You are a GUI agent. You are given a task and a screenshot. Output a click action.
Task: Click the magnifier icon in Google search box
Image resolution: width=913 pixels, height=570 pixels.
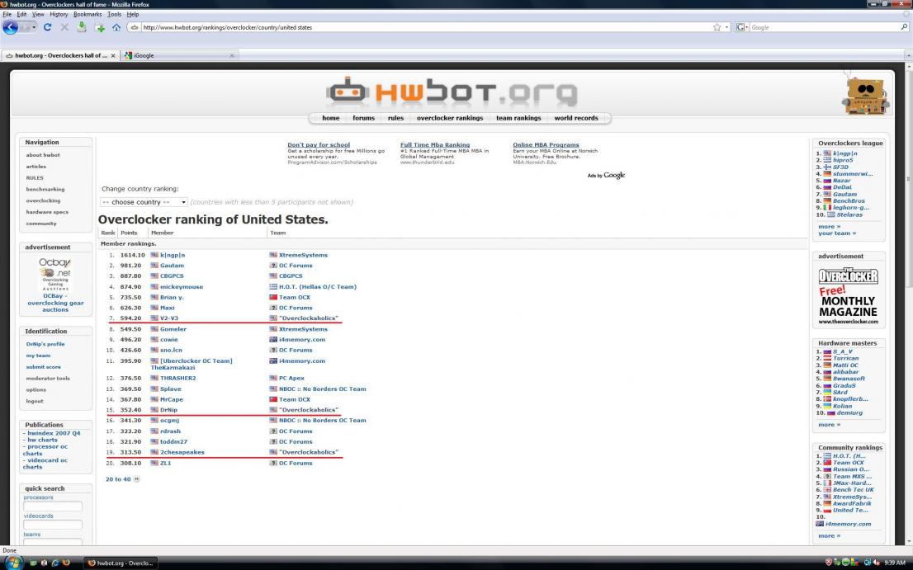pyautogui.click(x=905, y=27)
